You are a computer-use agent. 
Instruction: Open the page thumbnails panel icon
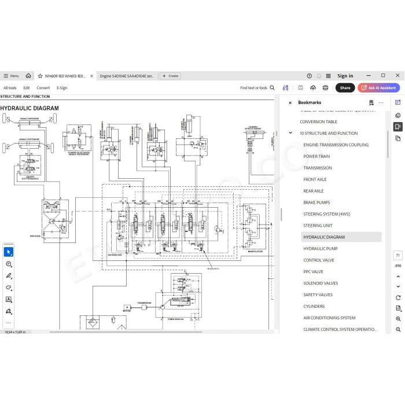[x=398, y=139]
